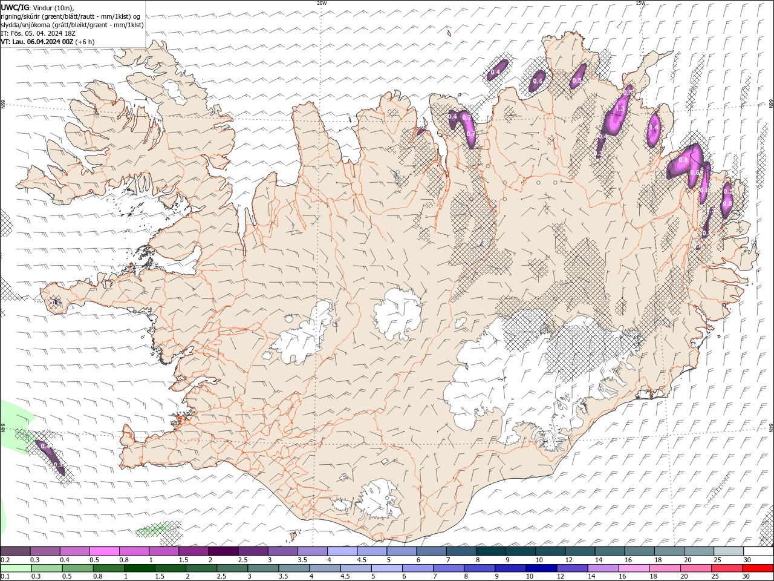Select the light pink 16–18 rain scale swatch
The image size is (774, 581).
633,568
